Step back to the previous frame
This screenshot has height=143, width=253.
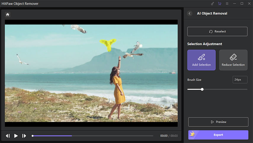pos(8,136)
